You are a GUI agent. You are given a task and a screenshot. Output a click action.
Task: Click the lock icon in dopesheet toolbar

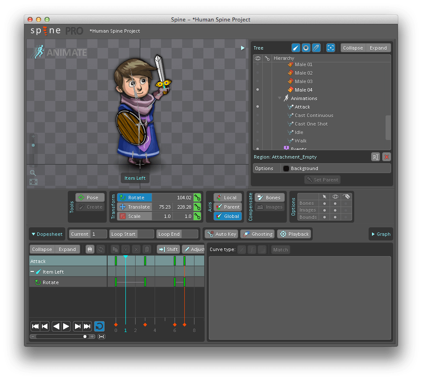click(x=90, y=249)
